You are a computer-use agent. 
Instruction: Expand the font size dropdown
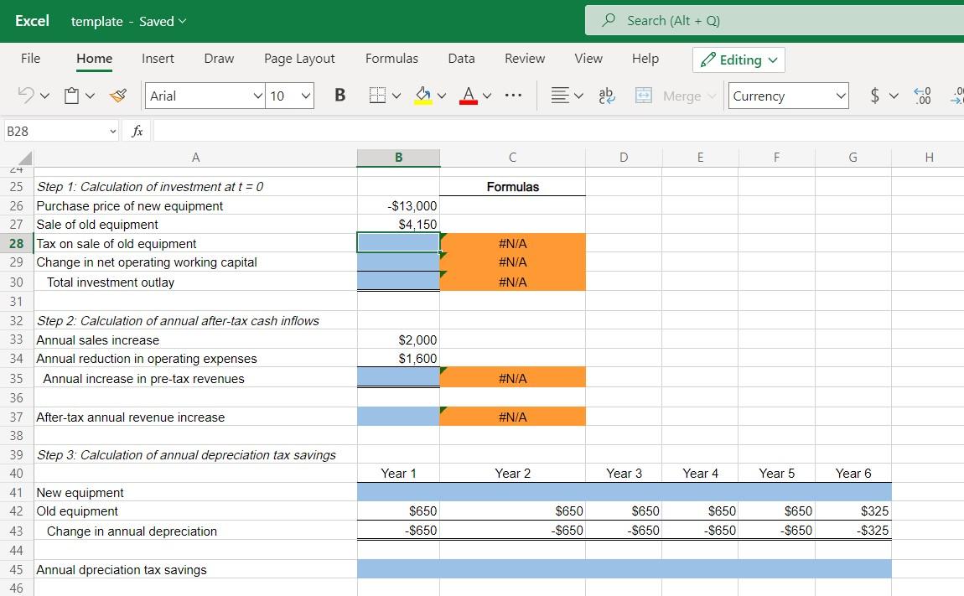[x=305, y=96]
